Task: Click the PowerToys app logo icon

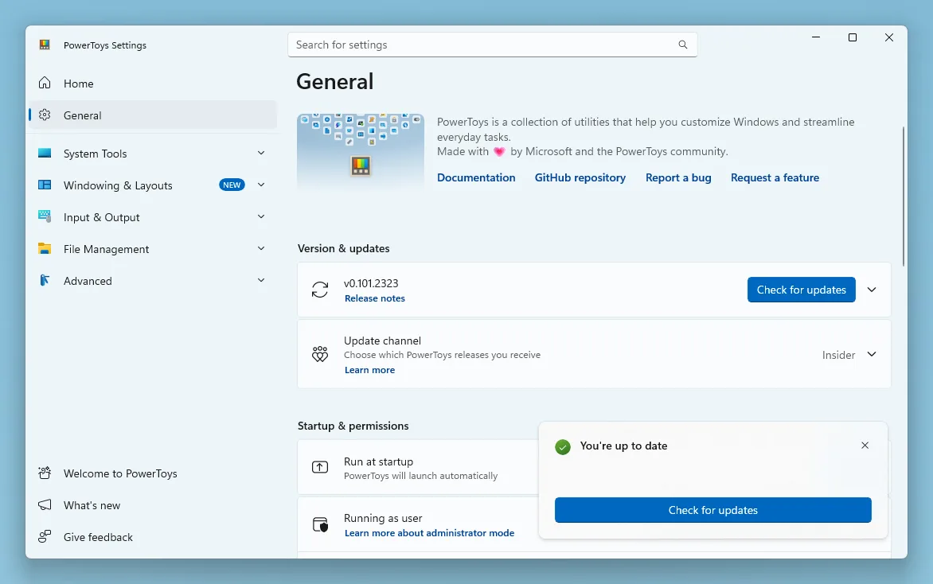Action: click(x=45, y=45)
